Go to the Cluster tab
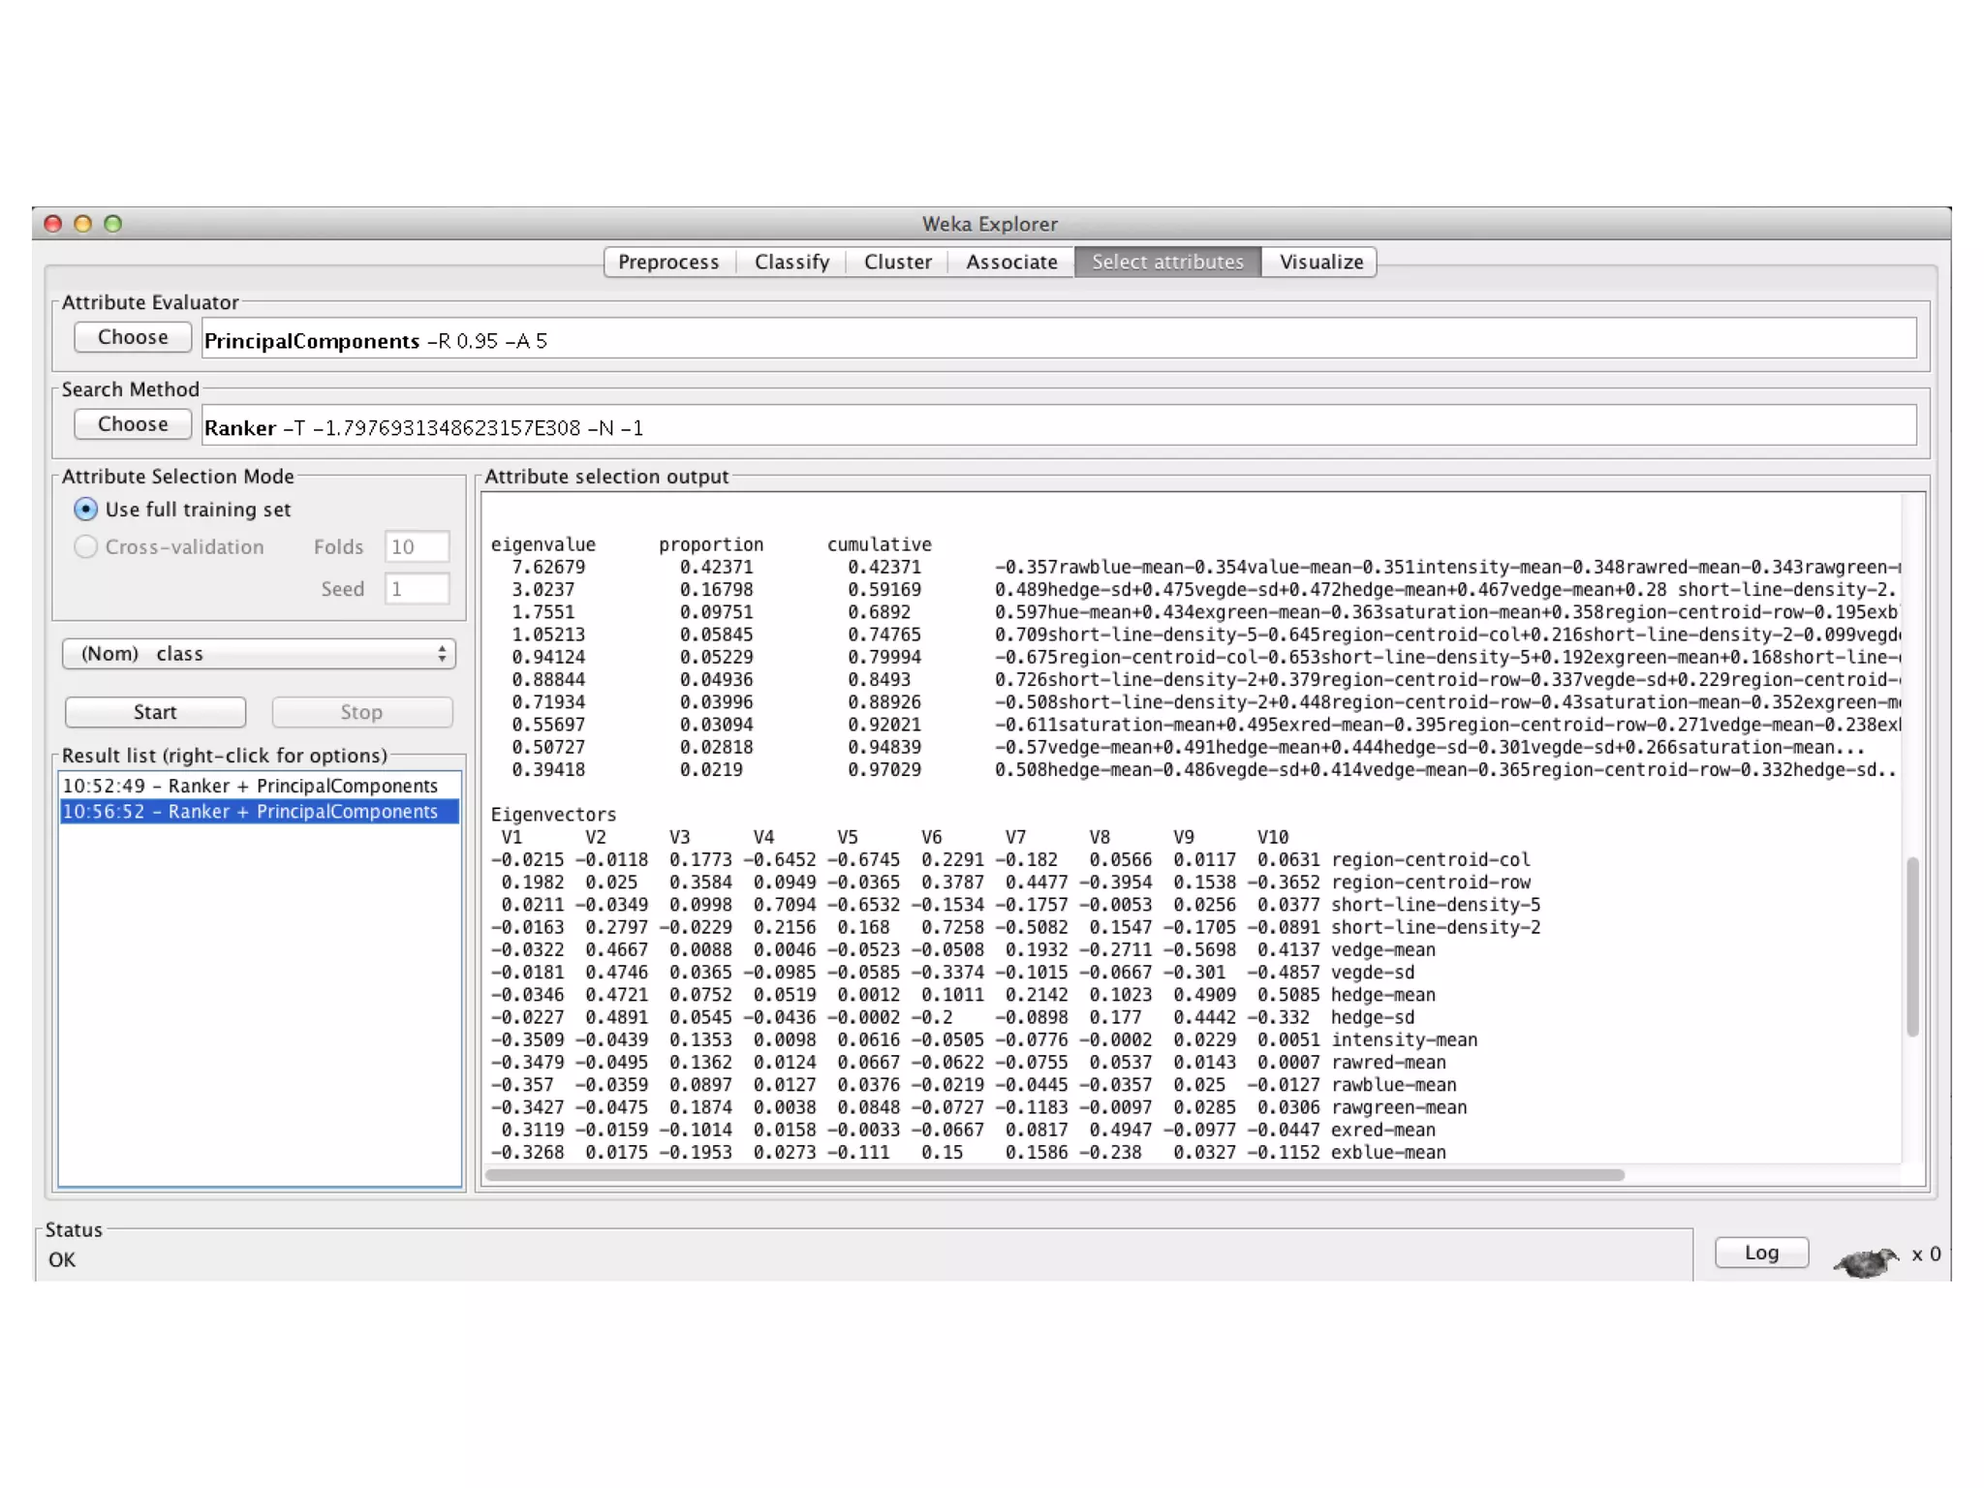 pyautogui.click(x=897, y=263)
